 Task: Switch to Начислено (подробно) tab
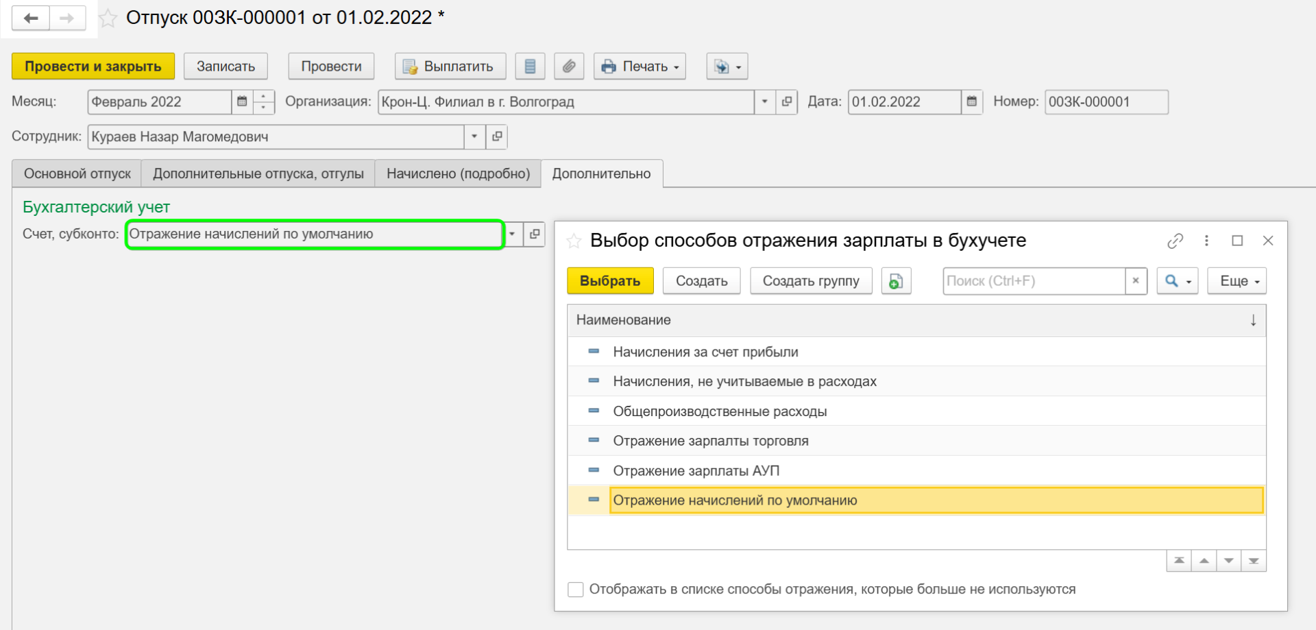coord(458,173)
